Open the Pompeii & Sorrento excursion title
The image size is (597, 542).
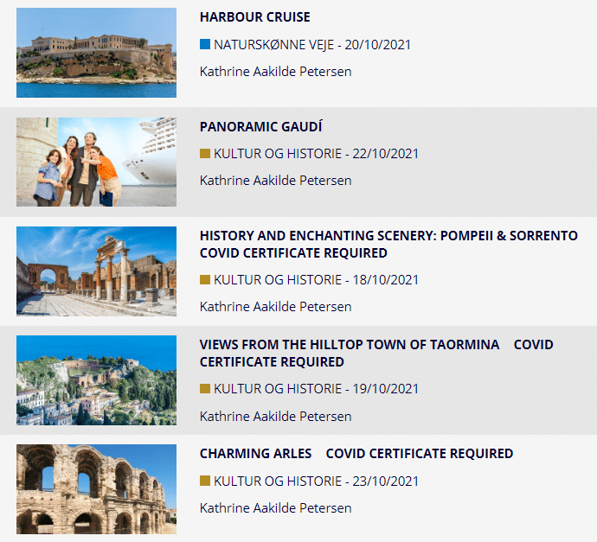click(x=388, y=244)
